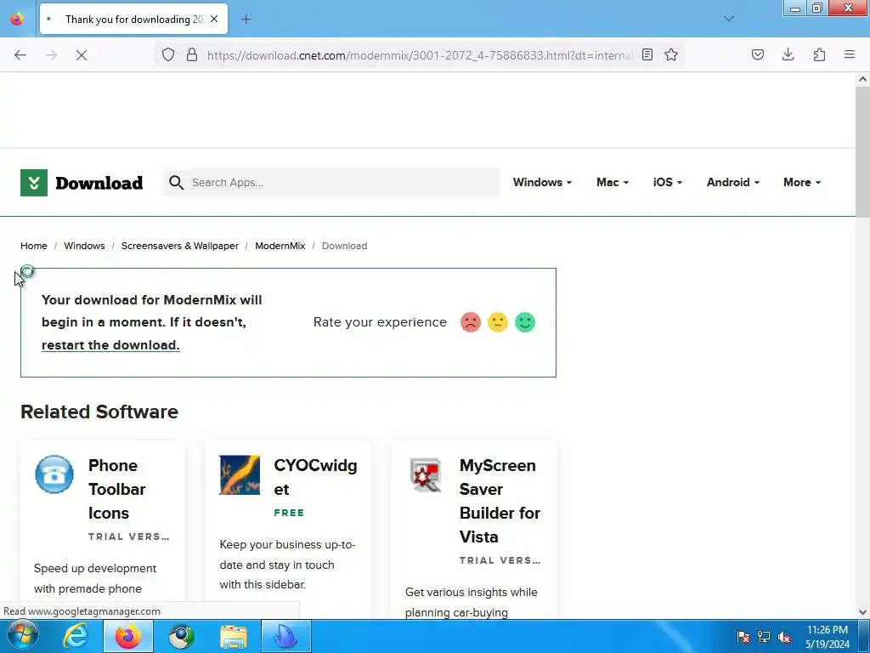The width and height of the screenshot is (870, 653).
Task: Select the active 'Thank you for downloading' tab
Action: click(x=133, y=19)
